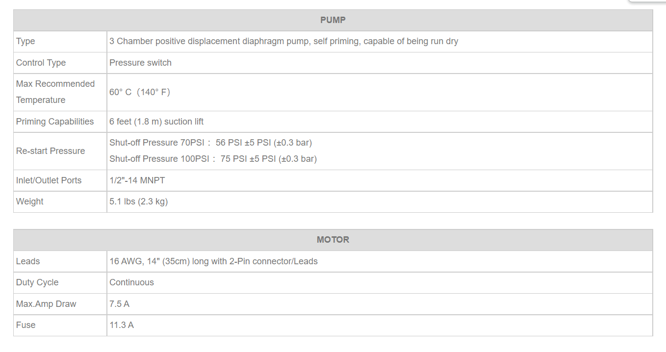
Task: Click the 3 Chamber positive displacement description
Action: (283, 41)
